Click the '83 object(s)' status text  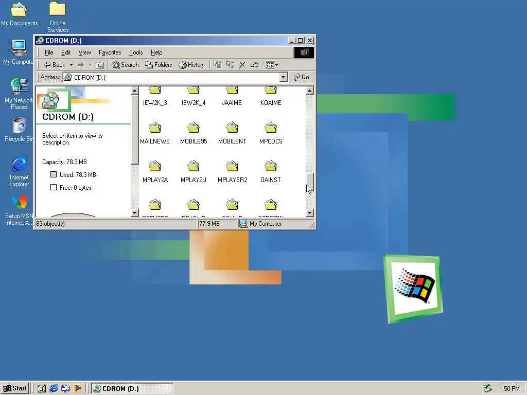pyautogui.click(x=50, y=224)
